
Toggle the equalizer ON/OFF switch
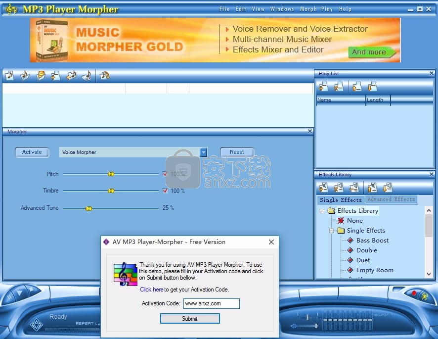point(383,315)
